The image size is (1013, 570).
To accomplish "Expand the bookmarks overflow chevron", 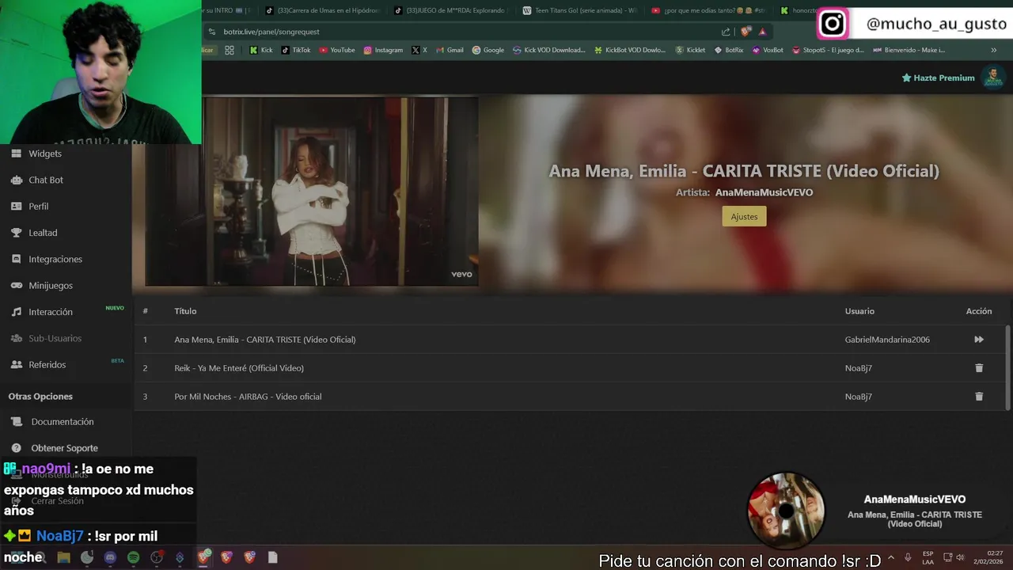I will 994,50.
